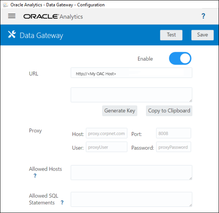Click the URL label text

pos(34,74)
